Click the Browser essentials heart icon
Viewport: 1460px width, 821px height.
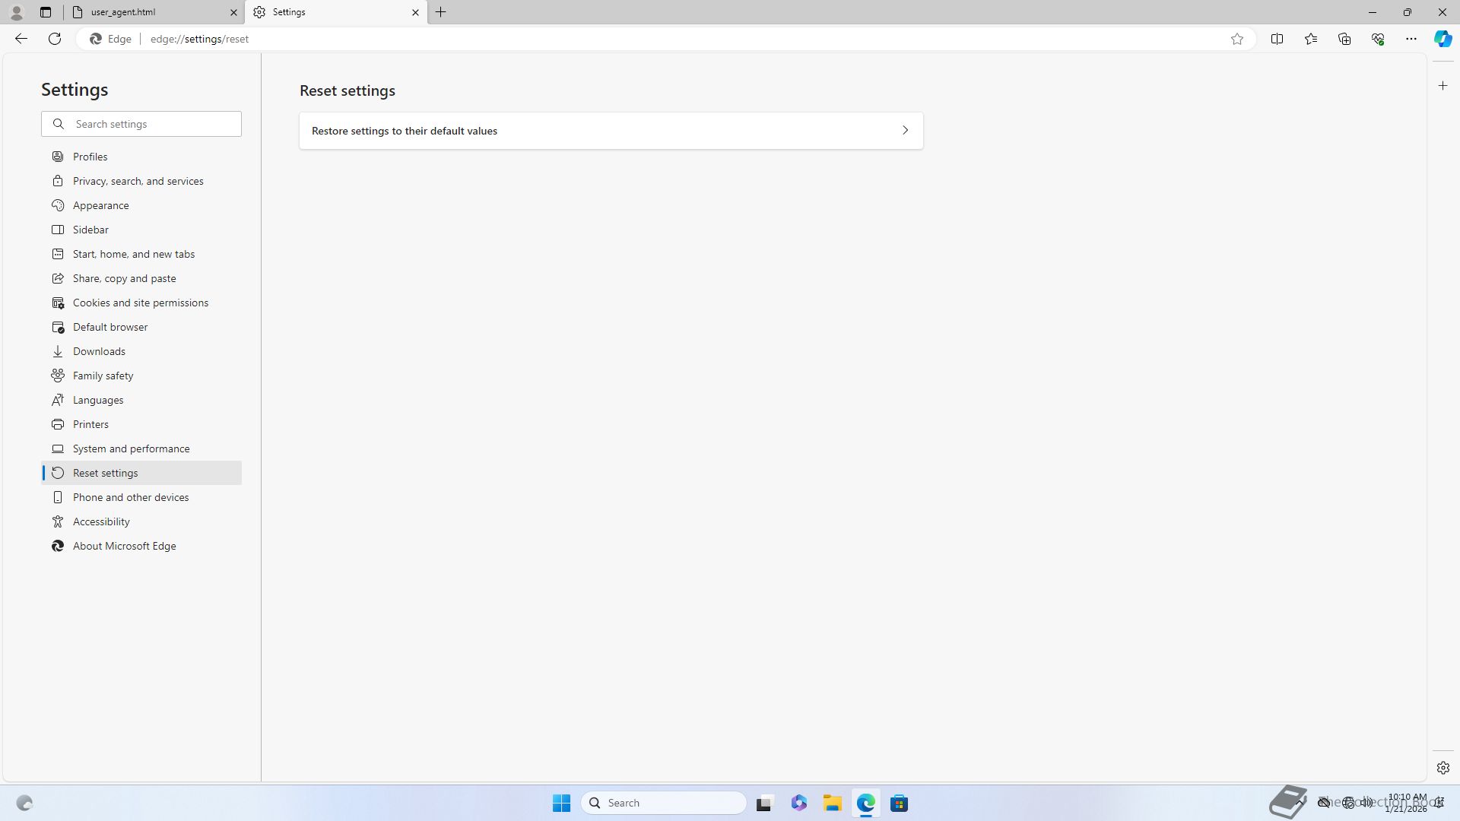click(x=1377, y=39)
